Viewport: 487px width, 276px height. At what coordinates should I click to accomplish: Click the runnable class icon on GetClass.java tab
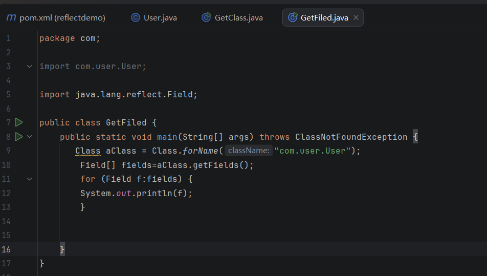[206, 17]
